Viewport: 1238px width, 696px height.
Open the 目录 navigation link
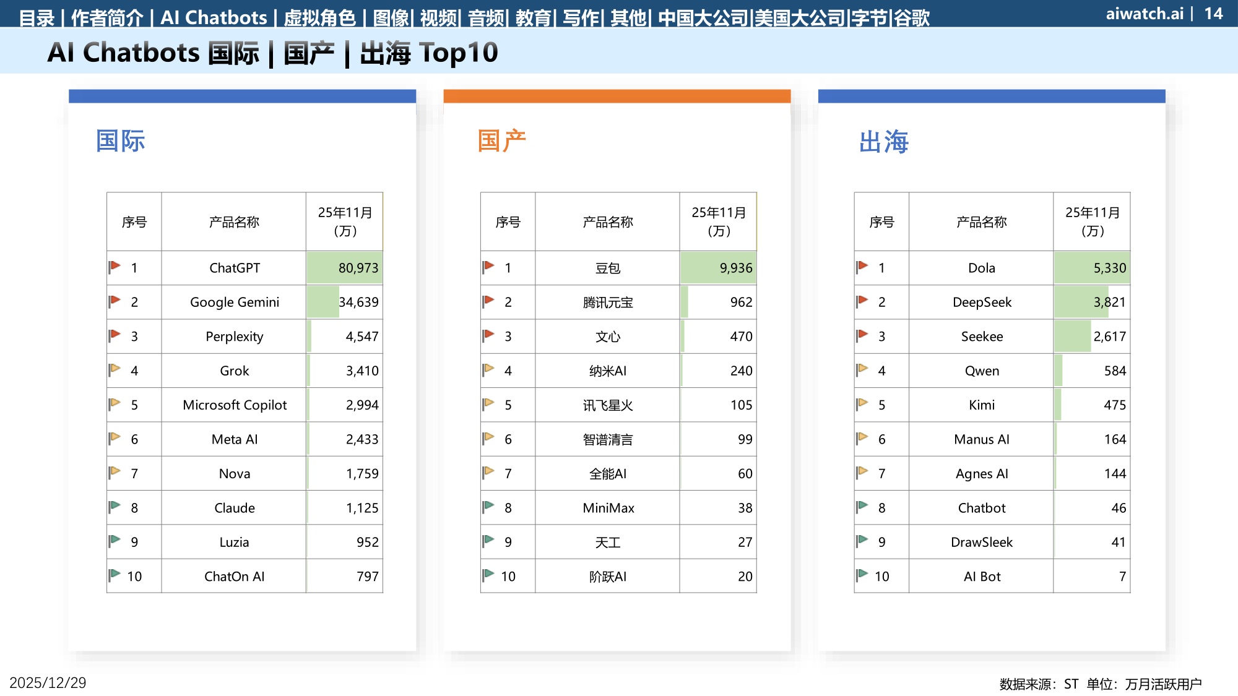37,18
